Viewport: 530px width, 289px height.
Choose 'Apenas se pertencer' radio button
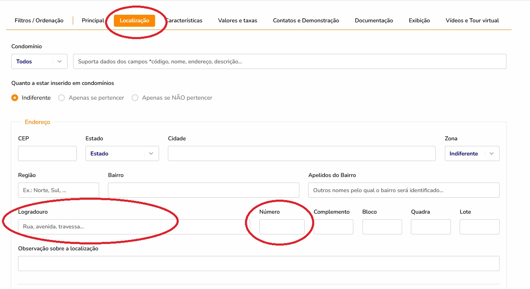(62, 98)
